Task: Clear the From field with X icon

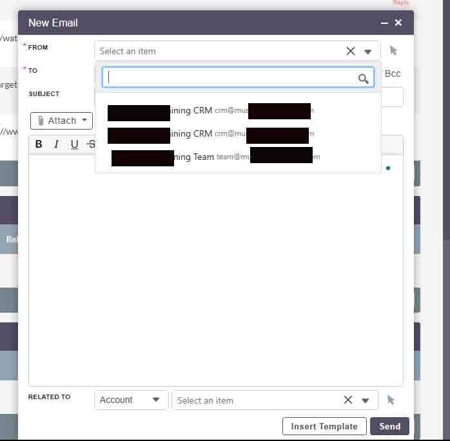Action: pyautogui.click(x=351, y=52)
